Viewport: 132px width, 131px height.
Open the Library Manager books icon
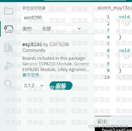click(8, 47)
